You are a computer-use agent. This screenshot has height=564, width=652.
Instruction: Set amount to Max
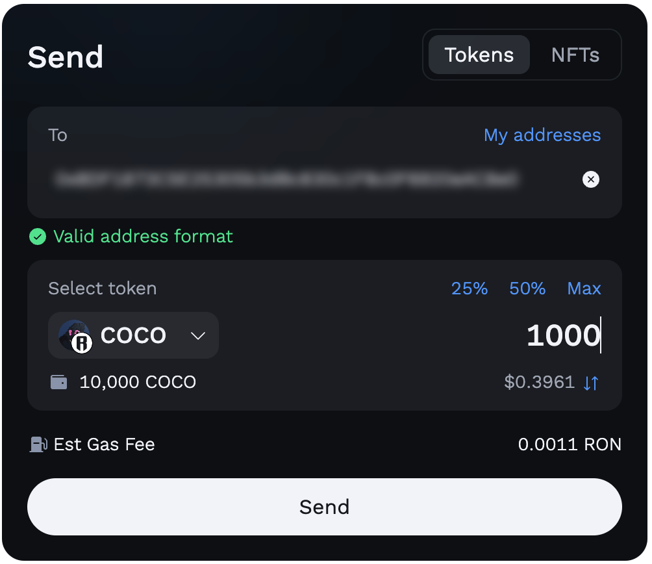click(x=584, y=288)
